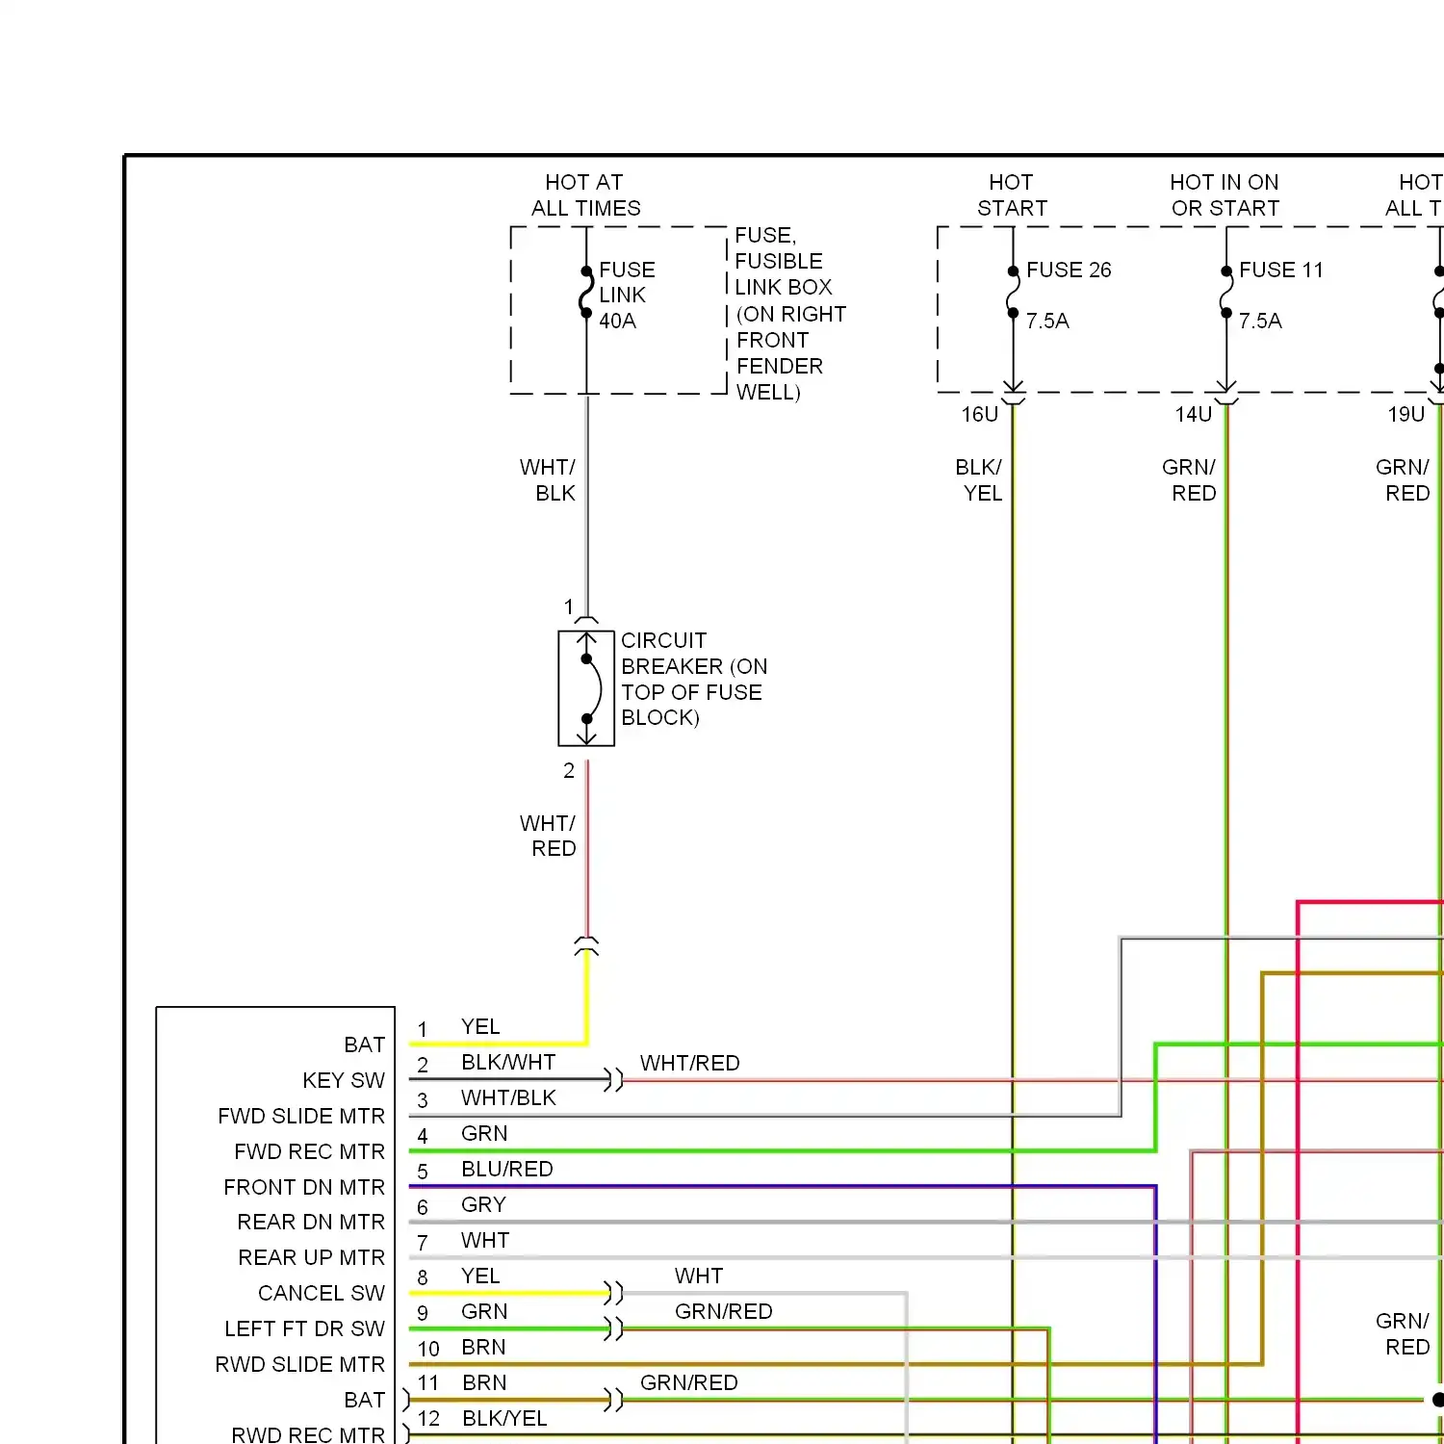Click the REAR UP MTR terminal label
This screenshot has width=1444, height=1444.
[311, 1258]
